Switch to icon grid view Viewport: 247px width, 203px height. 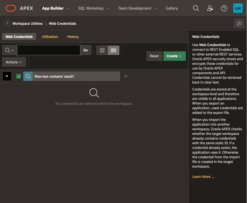tap(102, 50)
